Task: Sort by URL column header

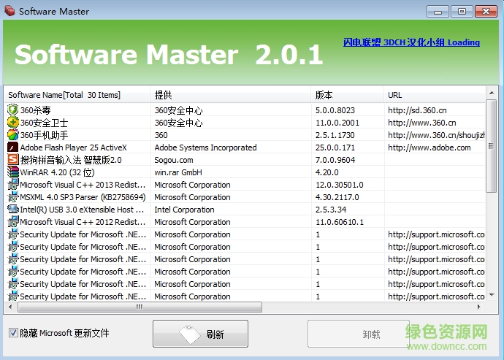Action: click(x=435, y=95)
